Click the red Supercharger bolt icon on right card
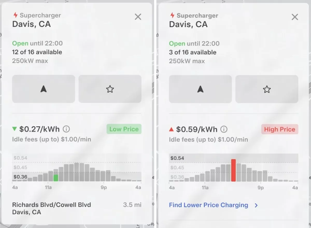311x228 pixels. click(172, 15)
